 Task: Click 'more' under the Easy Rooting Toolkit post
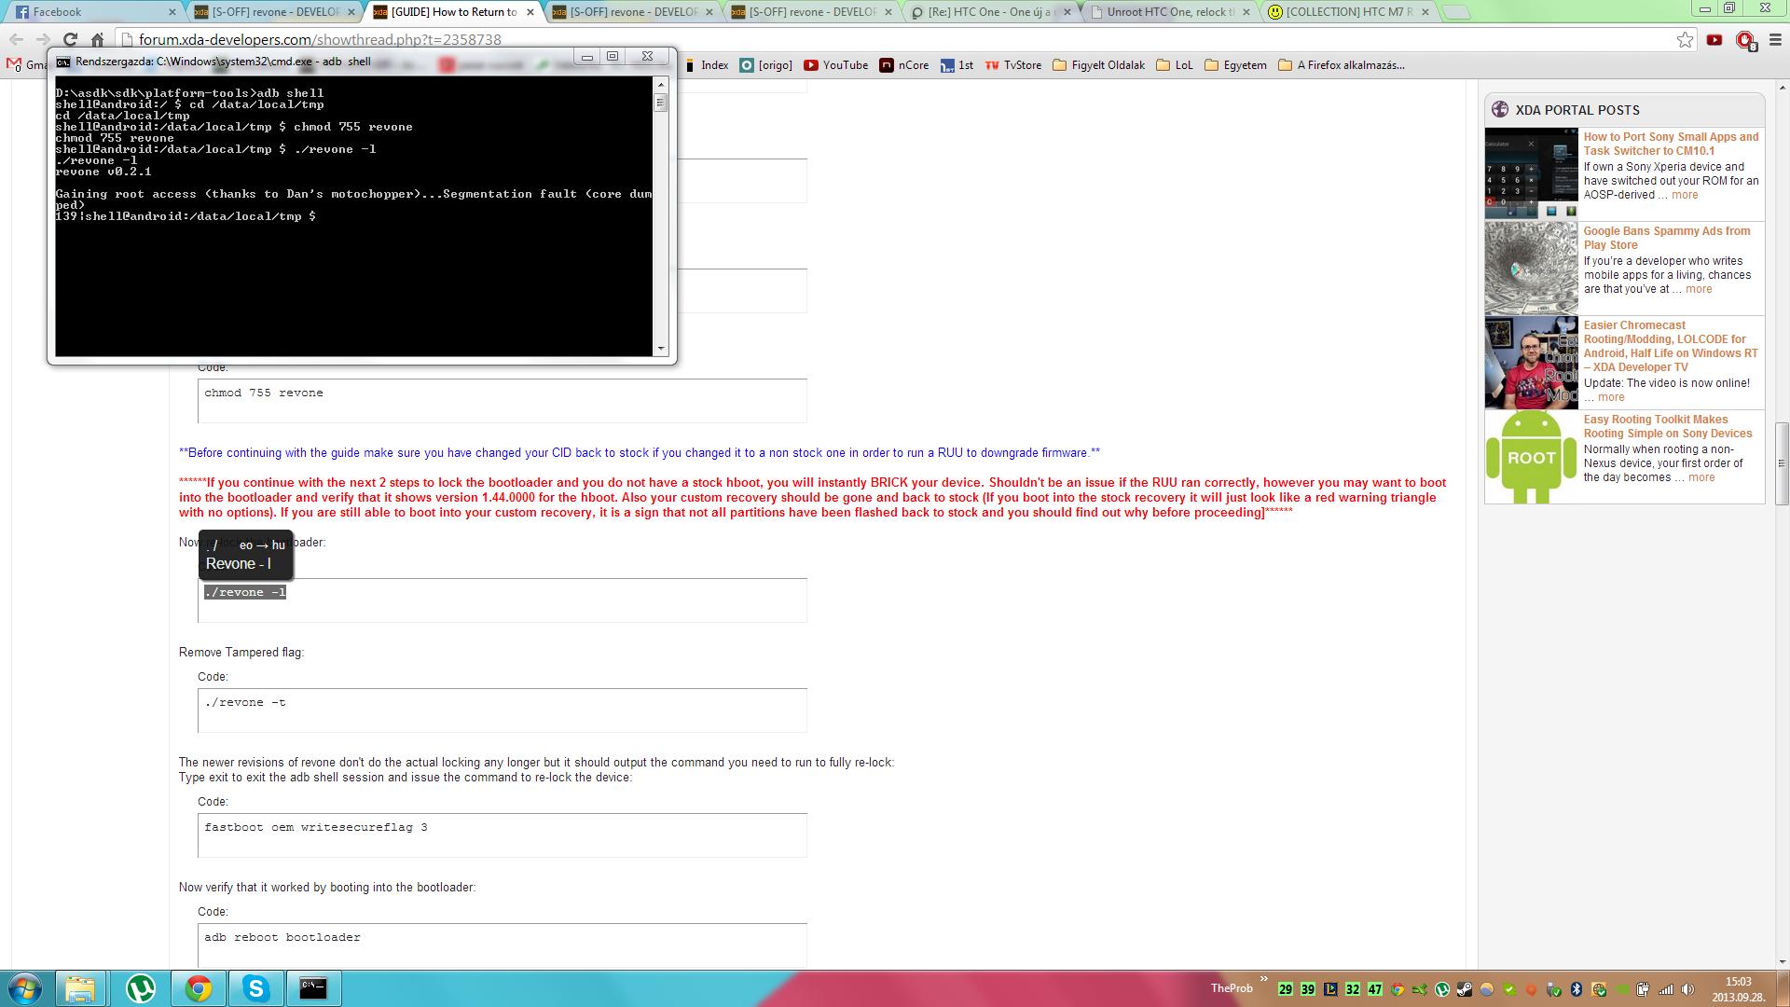pos(1701,477)
